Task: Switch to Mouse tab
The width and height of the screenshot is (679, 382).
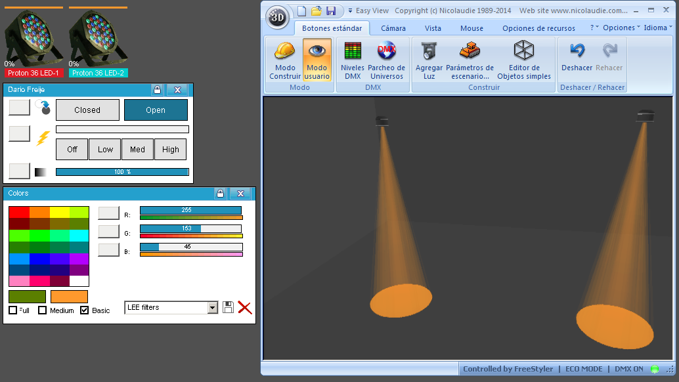Action: [471, 28]
